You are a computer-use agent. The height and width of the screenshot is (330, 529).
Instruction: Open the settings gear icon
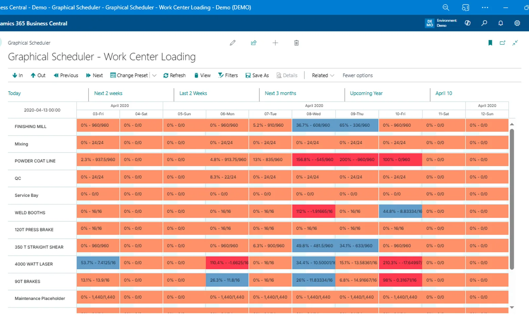pos(517,23)
